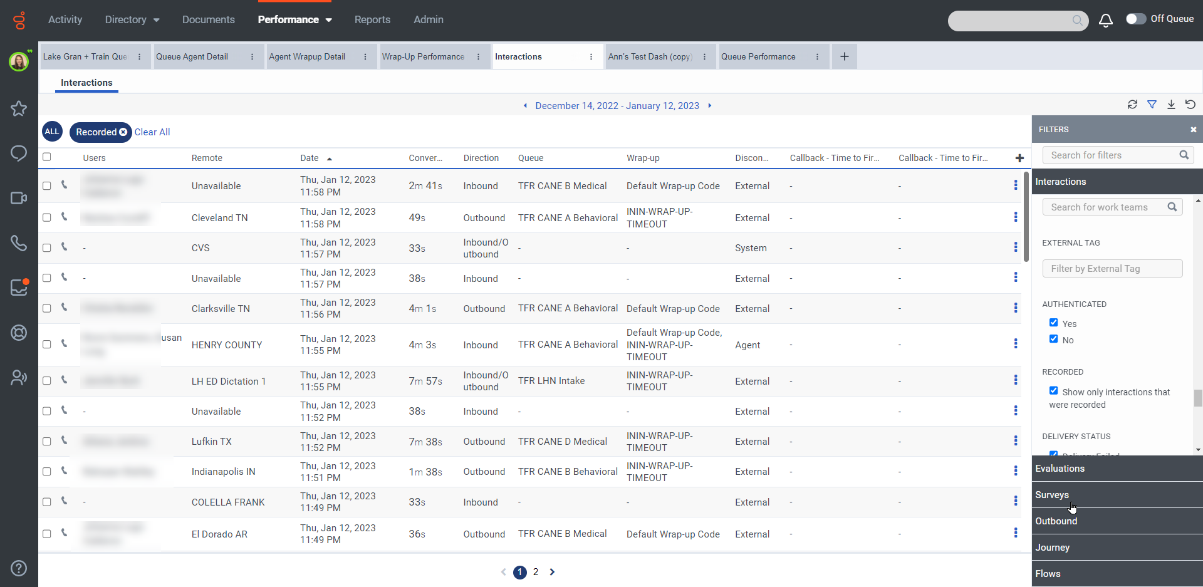The height and width of the screenshot is (587, 1203).
Task: Open the Activity menu
Action: click(x=65, y=20)
